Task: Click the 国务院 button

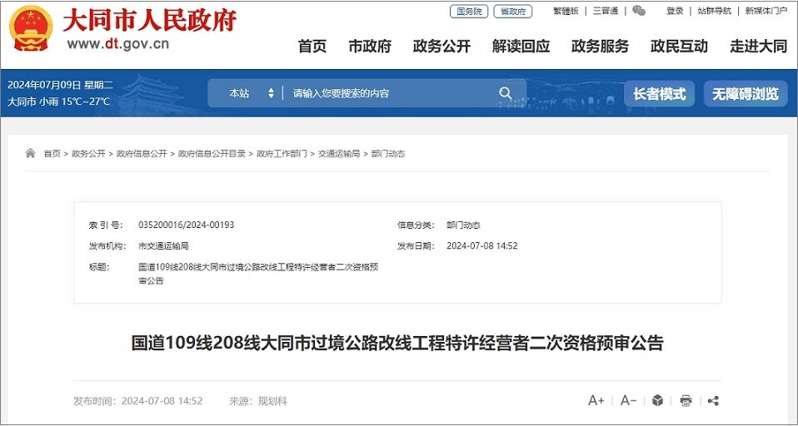Action: tap(469, 12)
